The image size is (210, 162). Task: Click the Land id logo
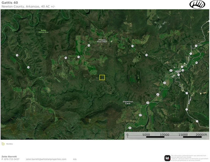[x=167, y=158]
